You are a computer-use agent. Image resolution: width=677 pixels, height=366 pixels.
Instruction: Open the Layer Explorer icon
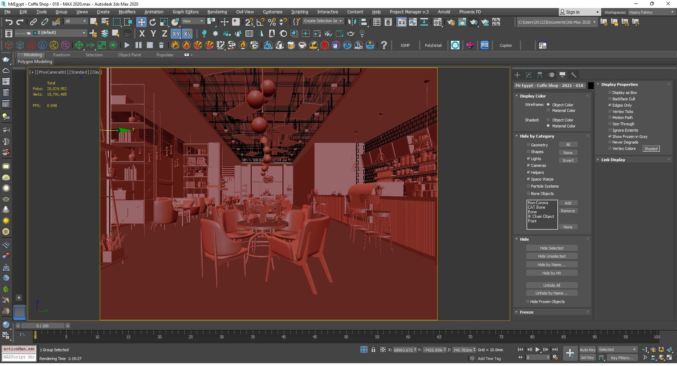pyautogui.click(x=388, y=22)
